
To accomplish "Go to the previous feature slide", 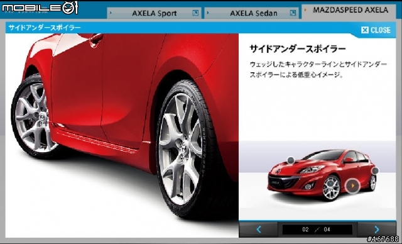I will 259,229.
